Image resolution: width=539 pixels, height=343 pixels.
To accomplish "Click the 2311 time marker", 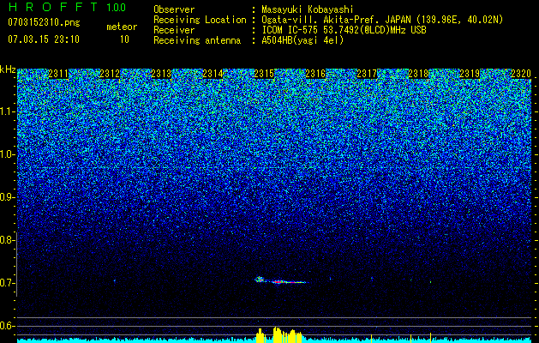I will pyautogui.click(x=58, y=74).
